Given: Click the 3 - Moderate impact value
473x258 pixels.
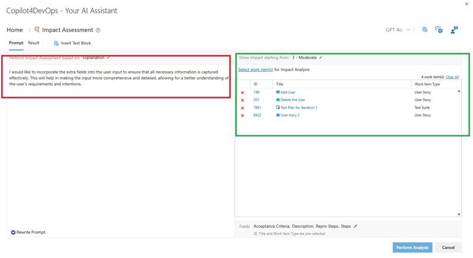Looking at the screenshot, I should pyautogui.click(x=304, y=58).
